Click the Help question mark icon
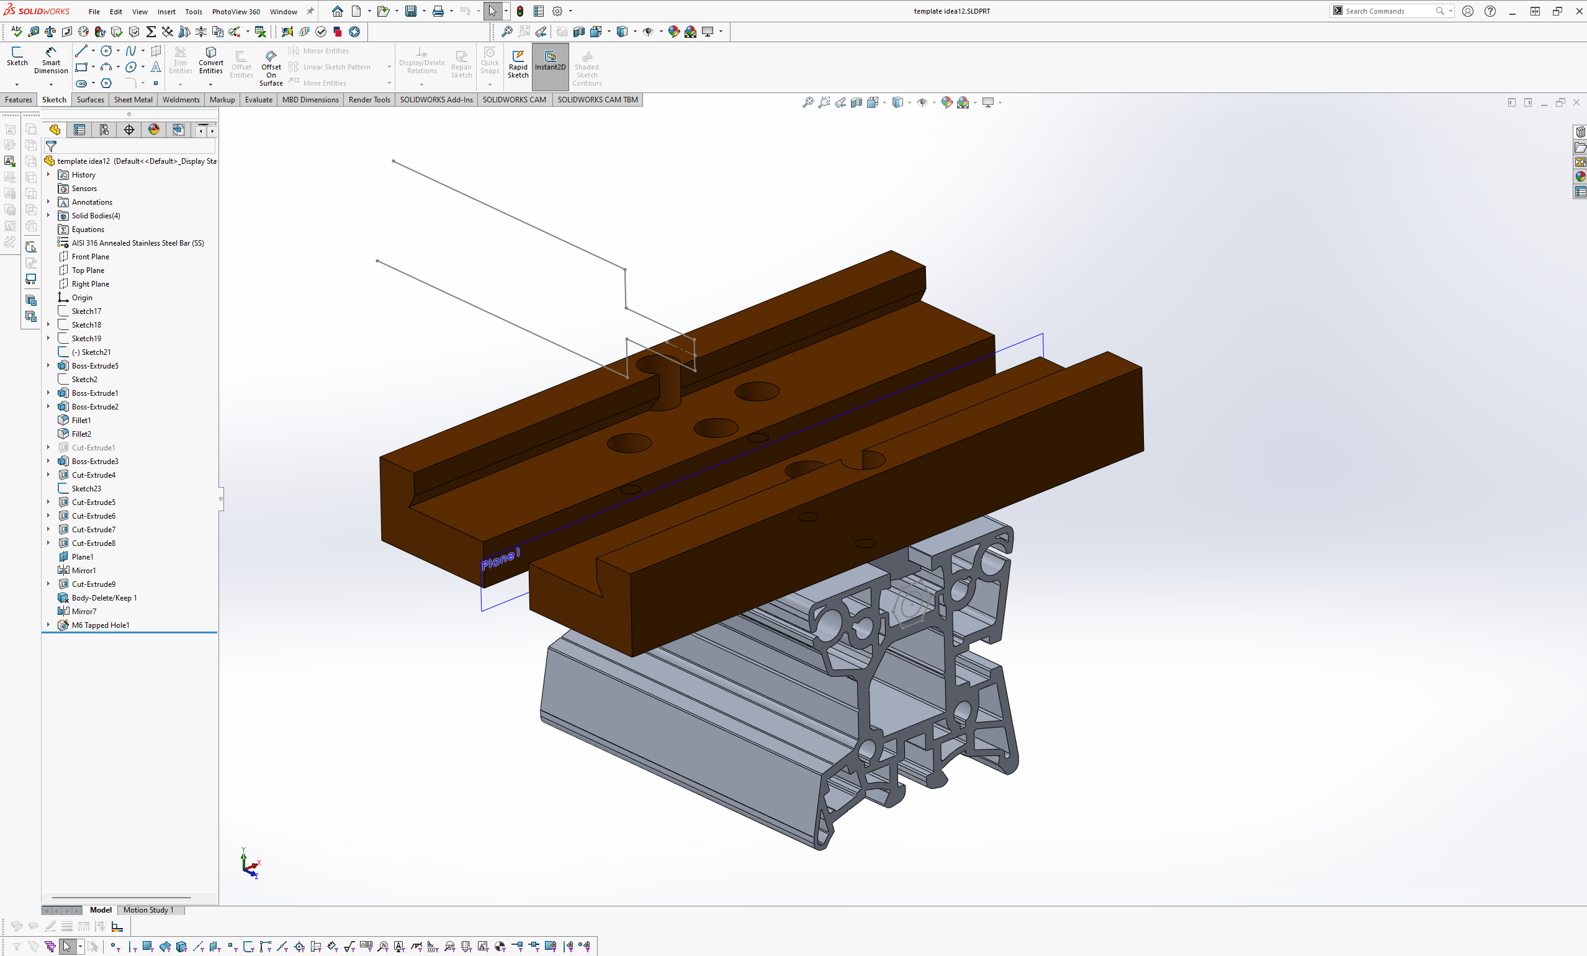Image resolution: width=1587 pixels, height=956 pixels. click(x=1490, y=11)
